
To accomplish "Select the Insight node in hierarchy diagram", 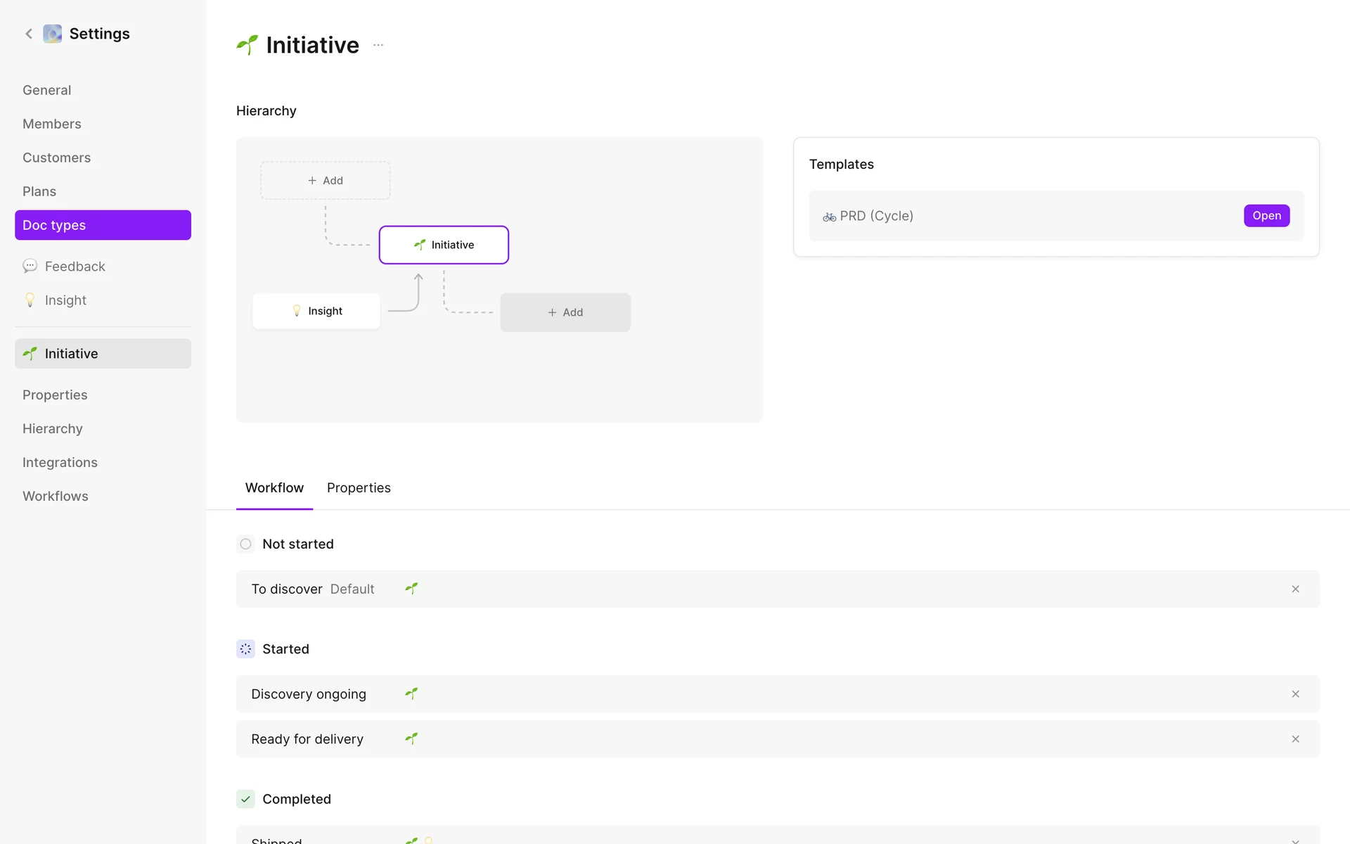I will (316, 311).
